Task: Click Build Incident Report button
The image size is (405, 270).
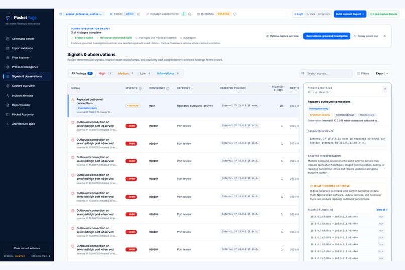Action: point(350,14)
